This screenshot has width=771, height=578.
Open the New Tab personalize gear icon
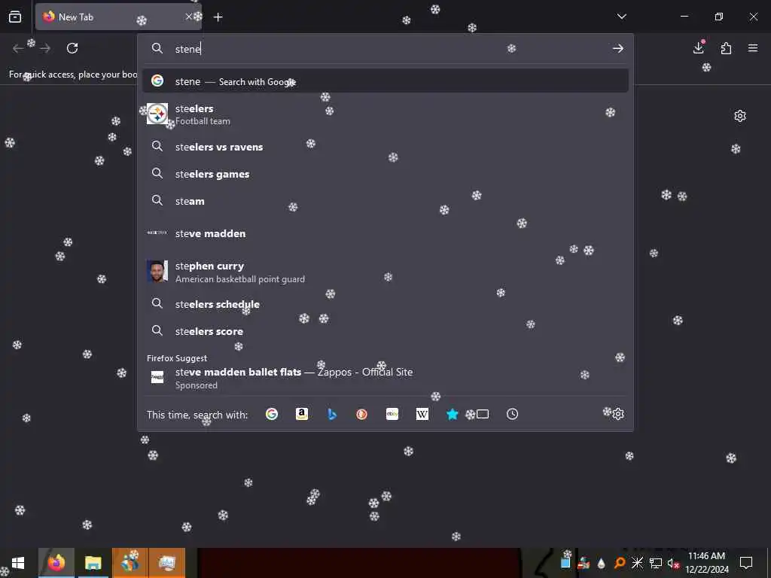[740, 116]
